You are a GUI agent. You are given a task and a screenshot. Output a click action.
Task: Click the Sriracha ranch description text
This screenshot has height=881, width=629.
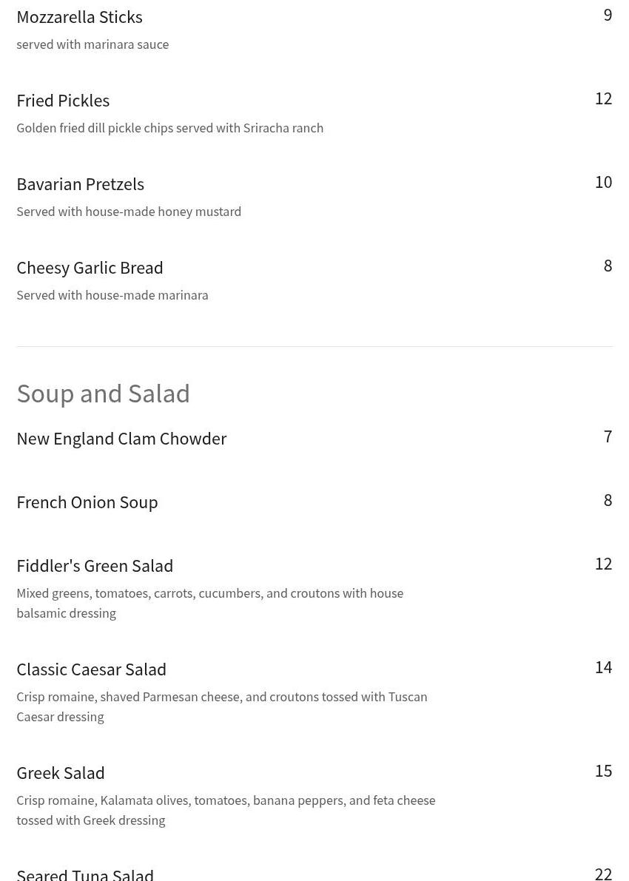pyautogui.click(x=169, y=128)
